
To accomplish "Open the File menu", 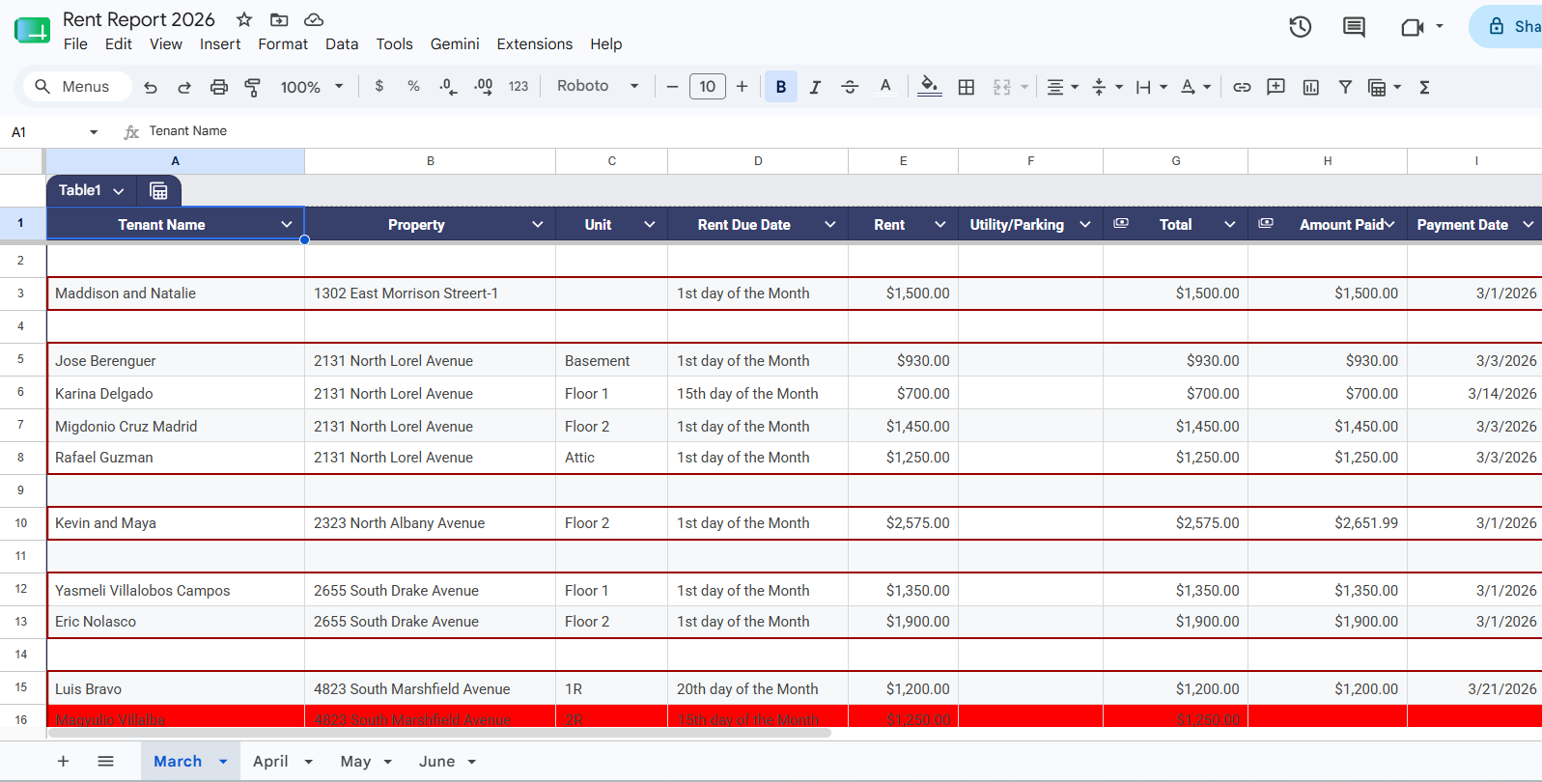I will pyautogui.click(x=75, y=44).
